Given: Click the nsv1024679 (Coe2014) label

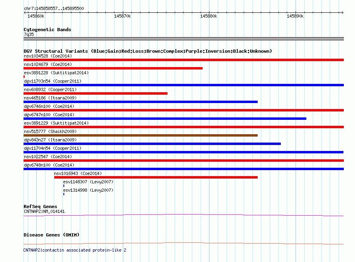Looking at the screenshot, I should 48,64.
